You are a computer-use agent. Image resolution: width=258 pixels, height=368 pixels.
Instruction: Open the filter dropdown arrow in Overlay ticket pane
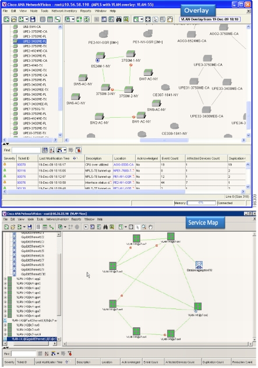(65, 150)
